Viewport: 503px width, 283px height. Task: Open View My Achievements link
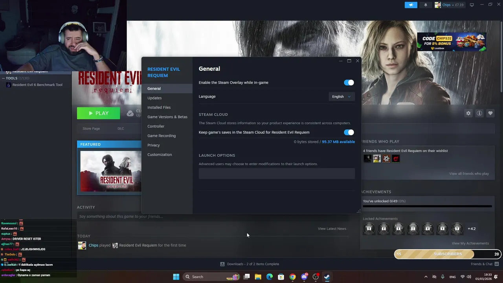pos(470,243)
